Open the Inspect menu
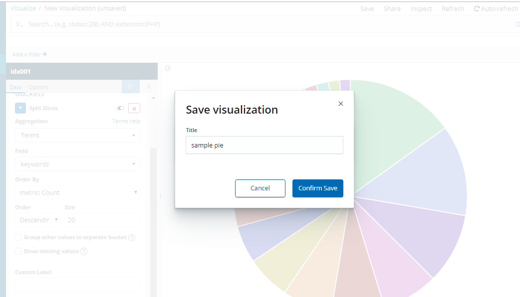 [421, 8]
